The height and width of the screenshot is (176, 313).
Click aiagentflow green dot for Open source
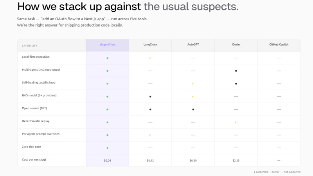107,109
